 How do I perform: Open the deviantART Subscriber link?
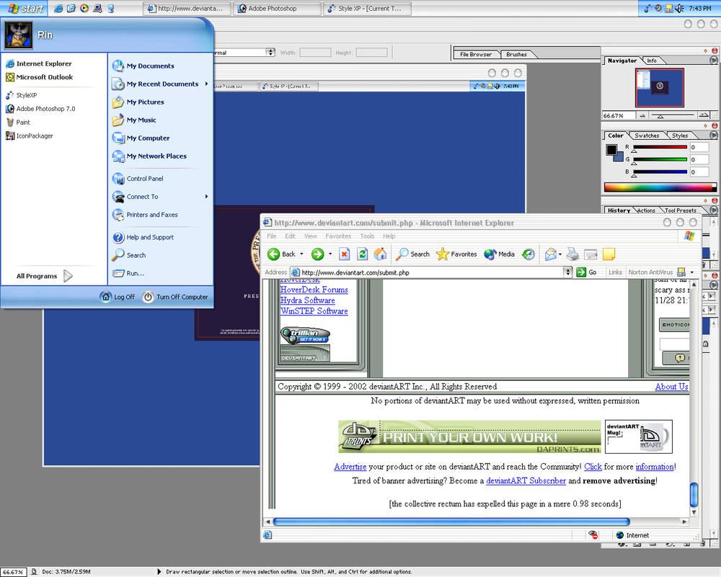click(x=526, y=480)
